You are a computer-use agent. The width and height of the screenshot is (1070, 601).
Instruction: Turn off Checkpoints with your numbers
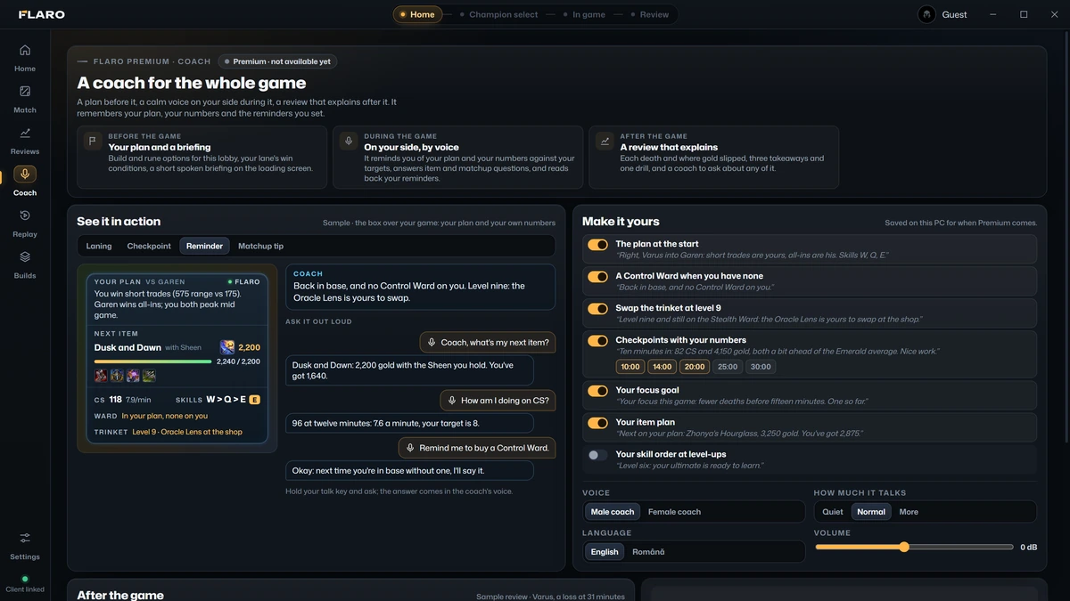point(597,341)
